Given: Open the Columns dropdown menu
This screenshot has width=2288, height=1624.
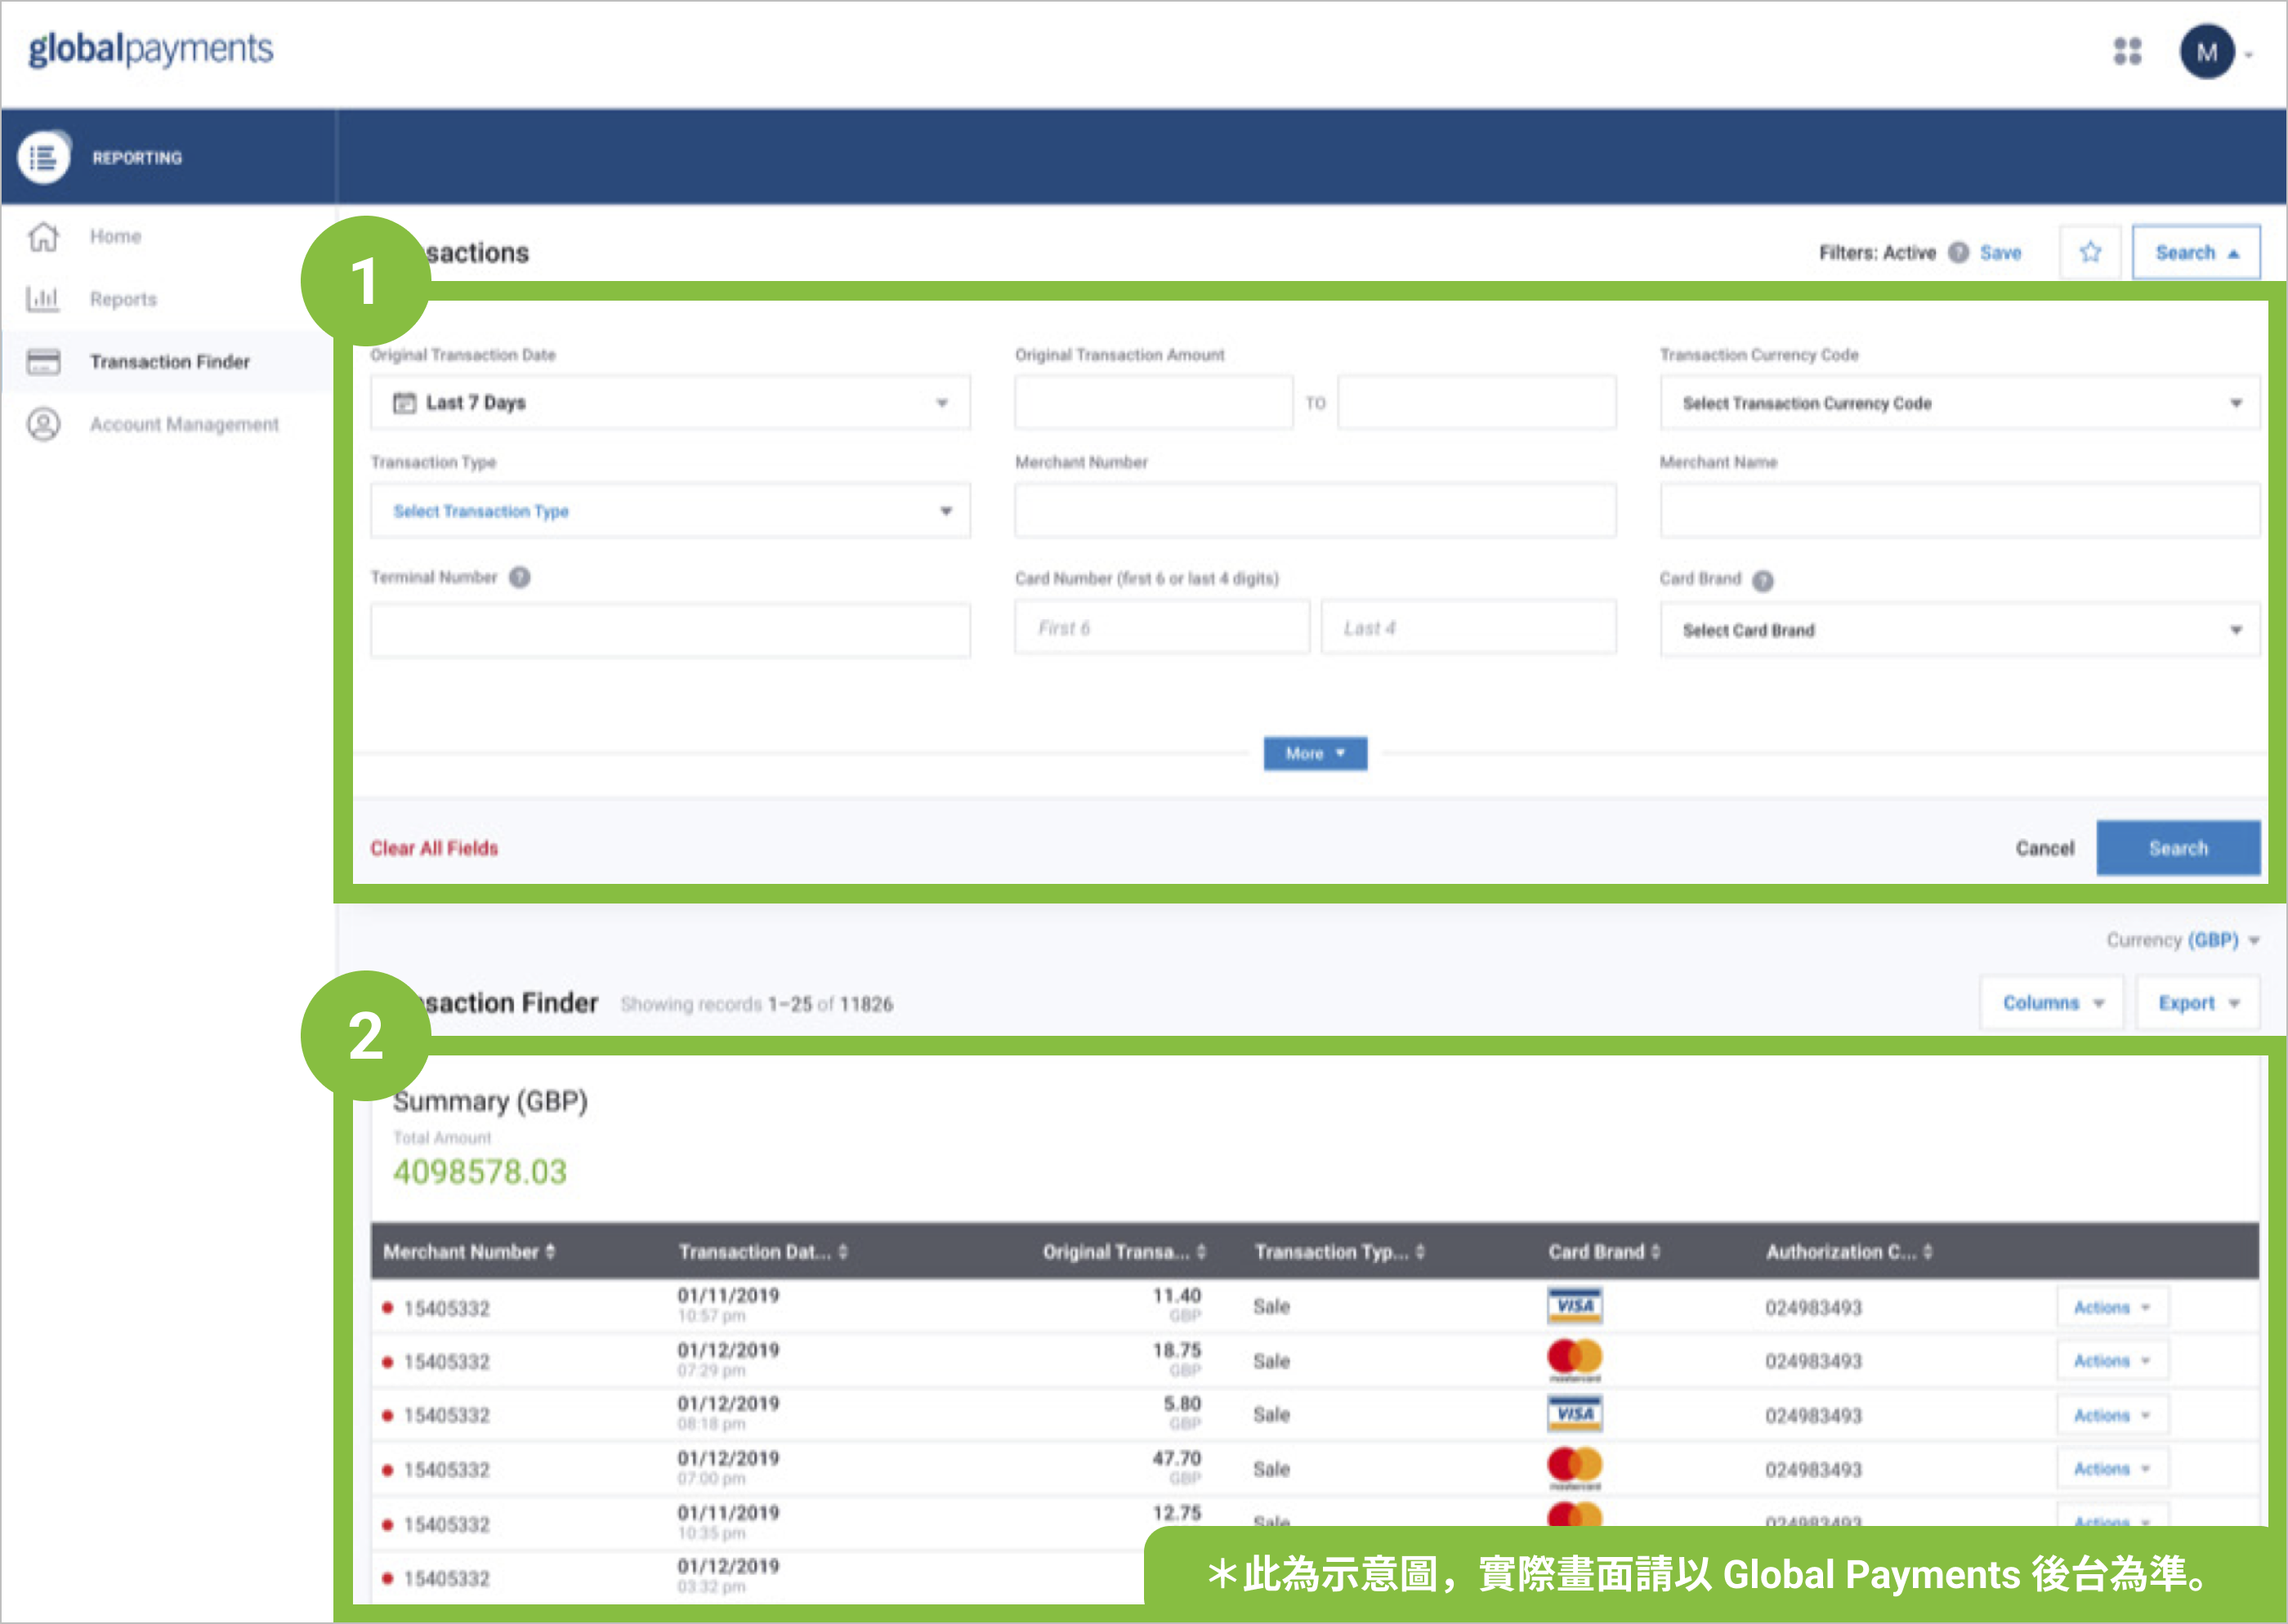Looking at the screenshot, I should click(x=2051, y=1003).
